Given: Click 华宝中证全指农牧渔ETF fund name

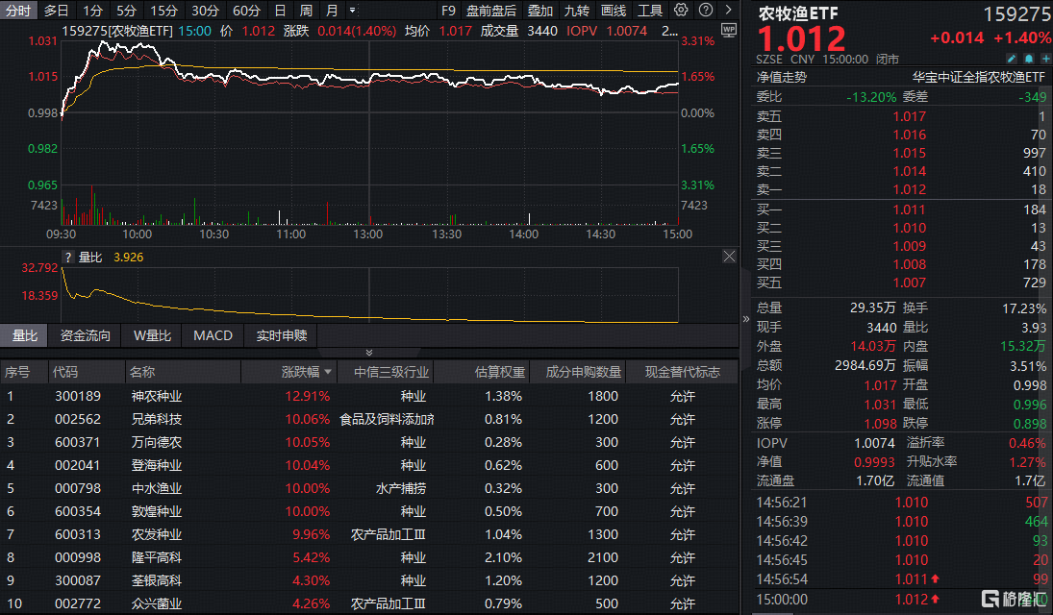Looking at the screenshot, I should coord(978,77).
